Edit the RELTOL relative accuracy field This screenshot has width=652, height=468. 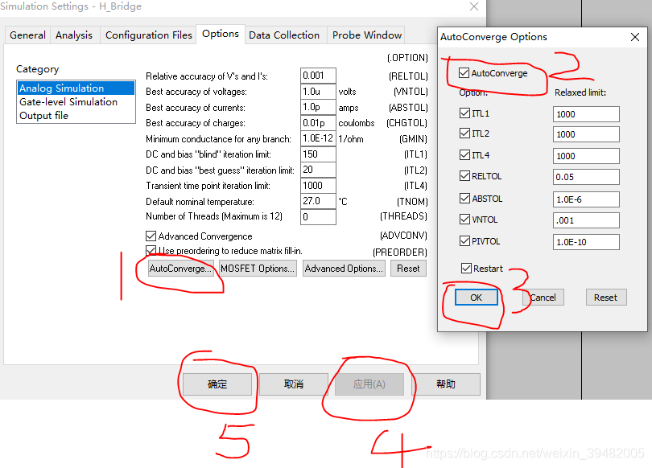[318, 76]
